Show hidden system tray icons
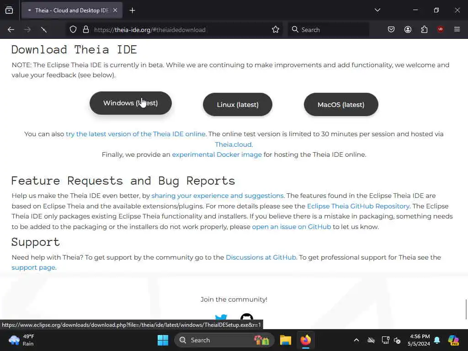The image size is (468, 351). (356, 340)
